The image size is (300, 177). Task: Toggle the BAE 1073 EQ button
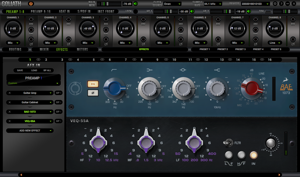[93, 84]
